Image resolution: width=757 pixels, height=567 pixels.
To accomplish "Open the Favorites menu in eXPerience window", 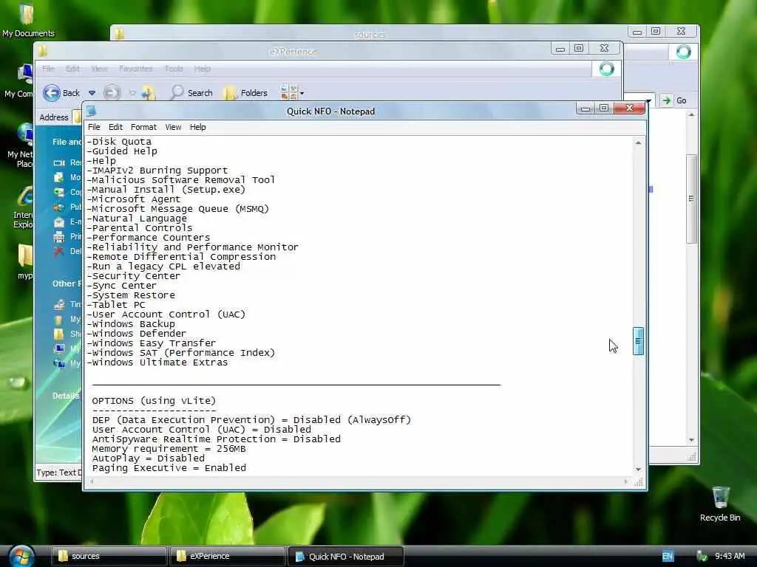I will click(135, 69).
